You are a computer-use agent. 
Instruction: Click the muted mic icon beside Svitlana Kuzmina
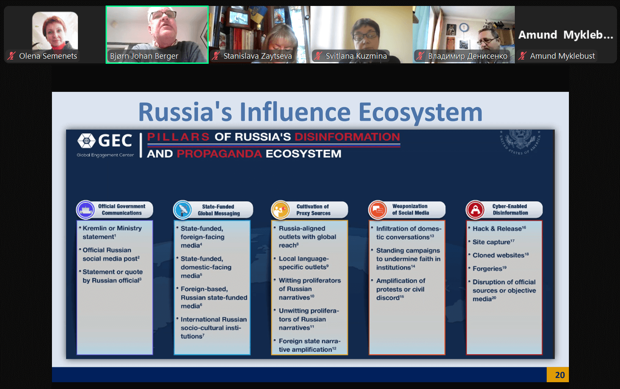318,56
